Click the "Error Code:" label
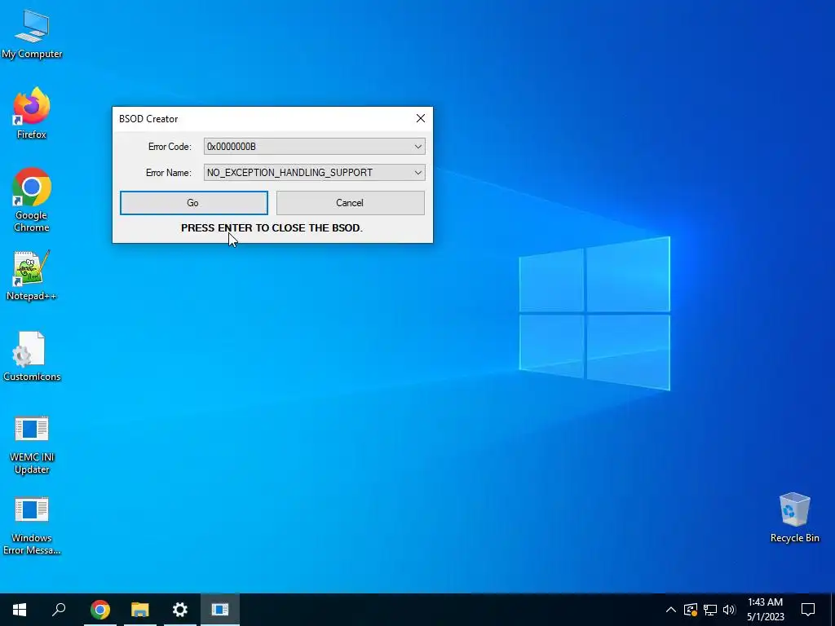Viewport: 835px width, 626px height. click(x=170, y=147)
